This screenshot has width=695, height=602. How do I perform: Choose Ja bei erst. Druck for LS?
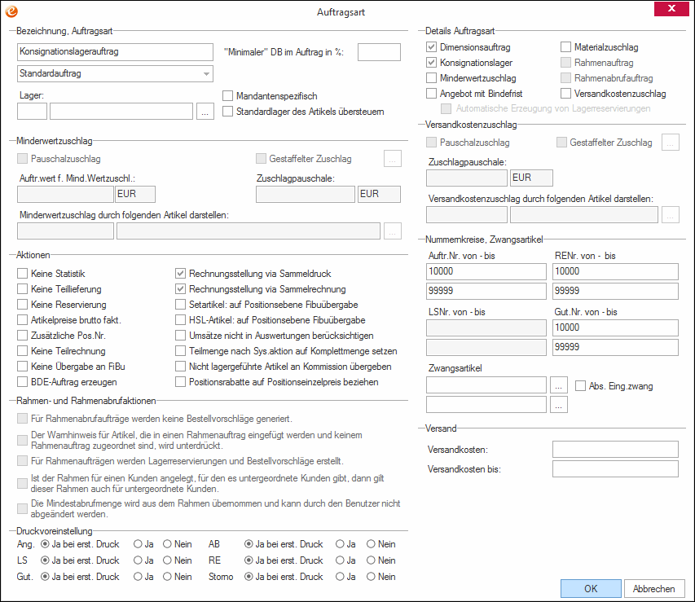(45, 560)
